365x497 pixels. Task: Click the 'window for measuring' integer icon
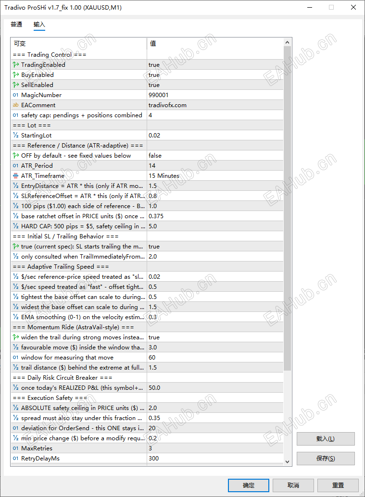tap(15, 358)
